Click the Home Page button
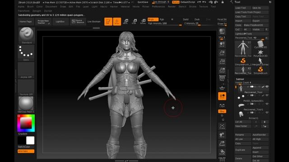 [26, 22]
